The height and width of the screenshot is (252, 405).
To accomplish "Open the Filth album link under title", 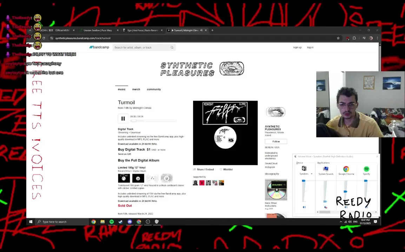I will [x=126, y=108].
